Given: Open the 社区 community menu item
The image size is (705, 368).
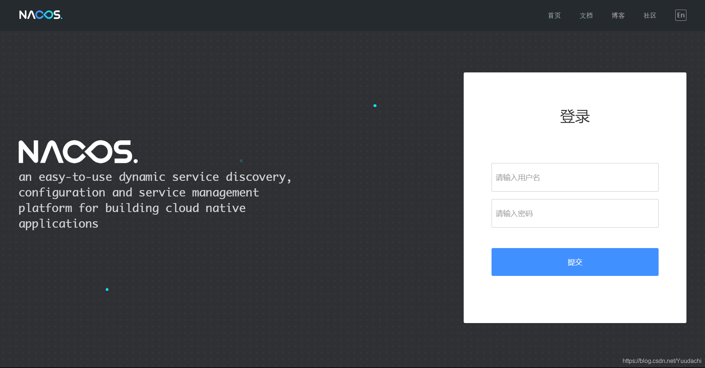Looking at the screenshot, I should (650, 15).
